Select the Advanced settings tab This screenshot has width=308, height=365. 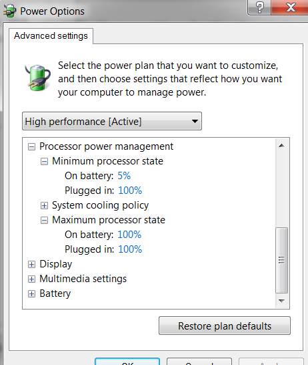click(51, 36)
